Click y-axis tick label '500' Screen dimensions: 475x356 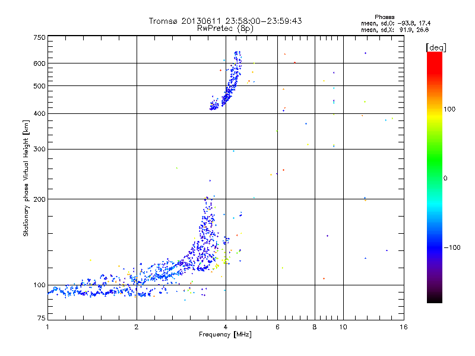pos(39,86)
